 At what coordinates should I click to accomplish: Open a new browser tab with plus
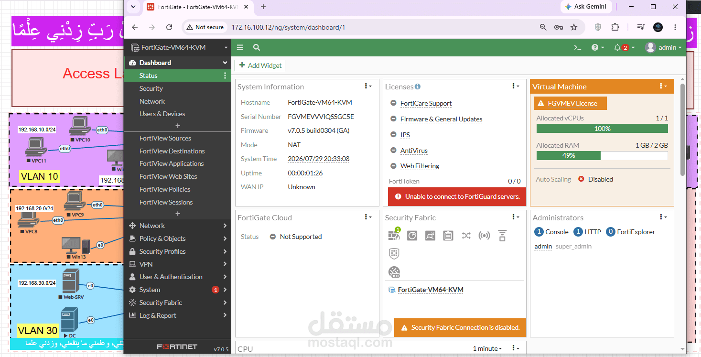coord(263,7)
